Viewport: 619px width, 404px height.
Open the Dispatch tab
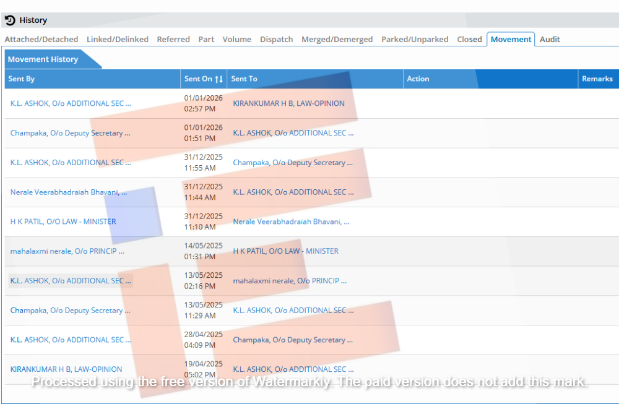coord(276,39)
